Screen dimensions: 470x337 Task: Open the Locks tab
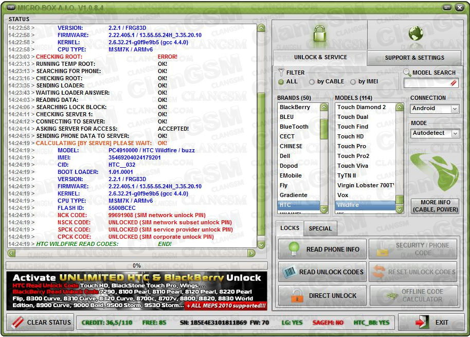(290, 228)
